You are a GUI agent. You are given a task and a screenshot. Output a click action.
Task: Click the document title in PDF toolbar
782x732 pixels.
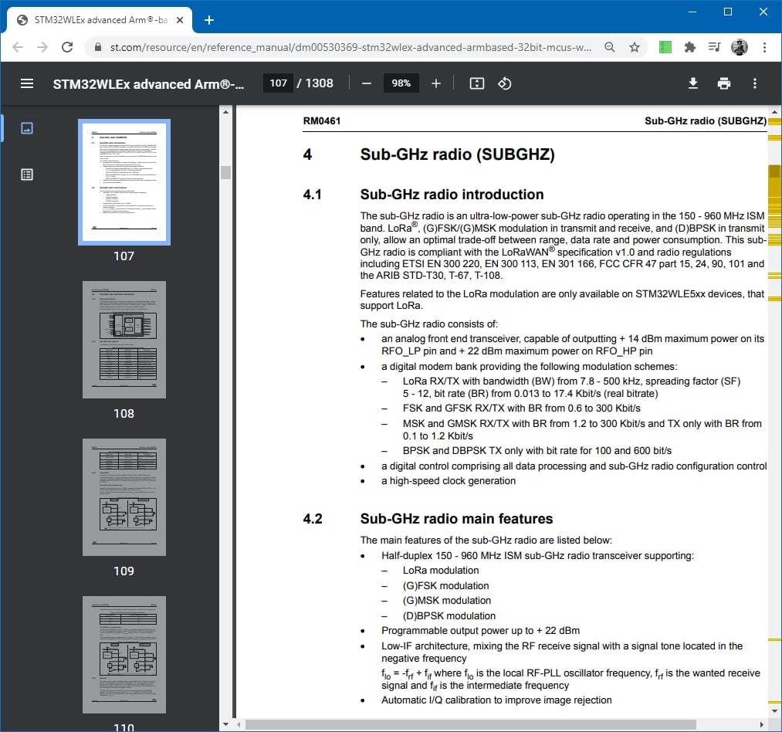pos(149,84)
